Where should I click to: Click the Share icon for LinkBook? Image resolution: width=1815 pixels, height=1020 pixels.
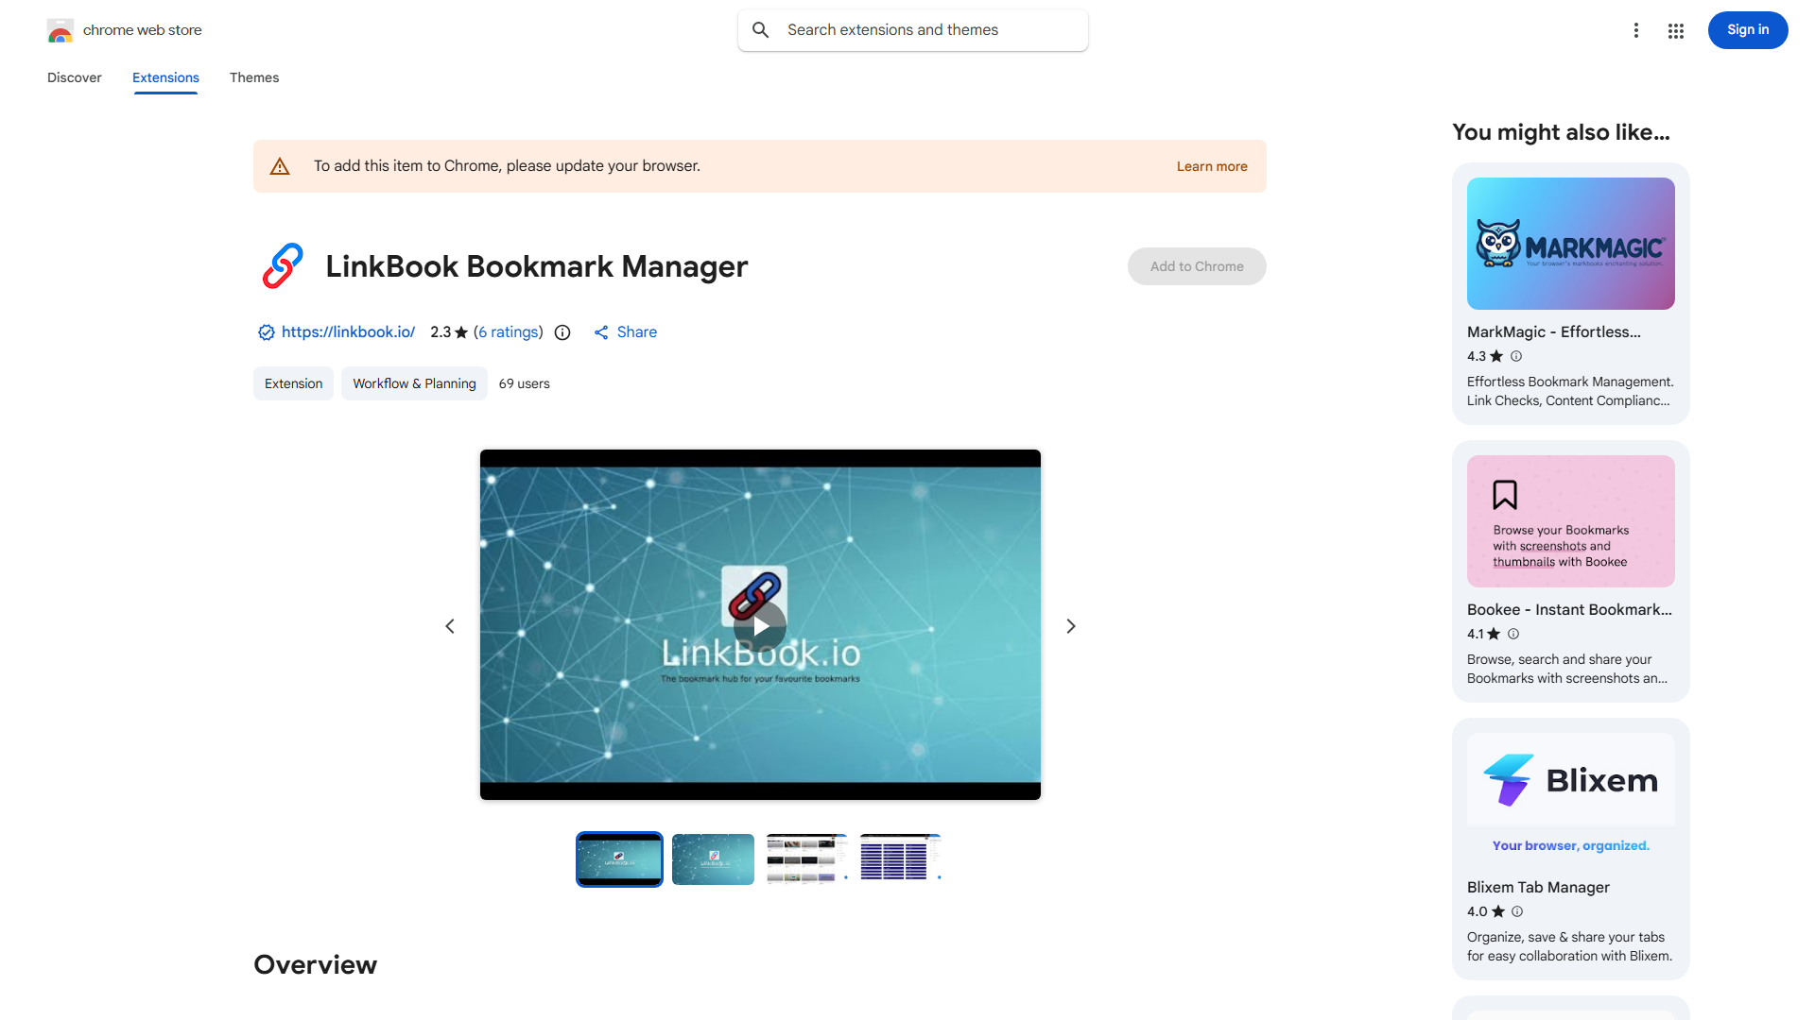click(602, 331)
